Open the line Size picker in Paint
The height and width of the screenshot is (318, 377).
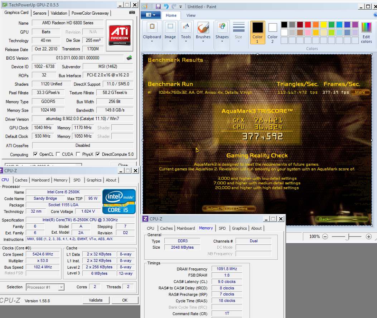tap(238, 33)
